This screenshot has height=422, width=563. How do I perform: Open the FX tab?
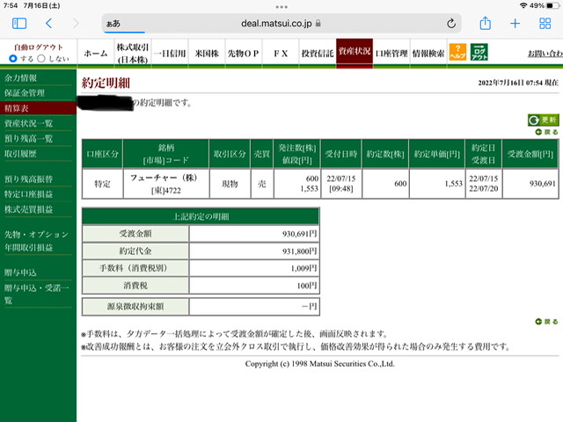click(x=281, y=53)
